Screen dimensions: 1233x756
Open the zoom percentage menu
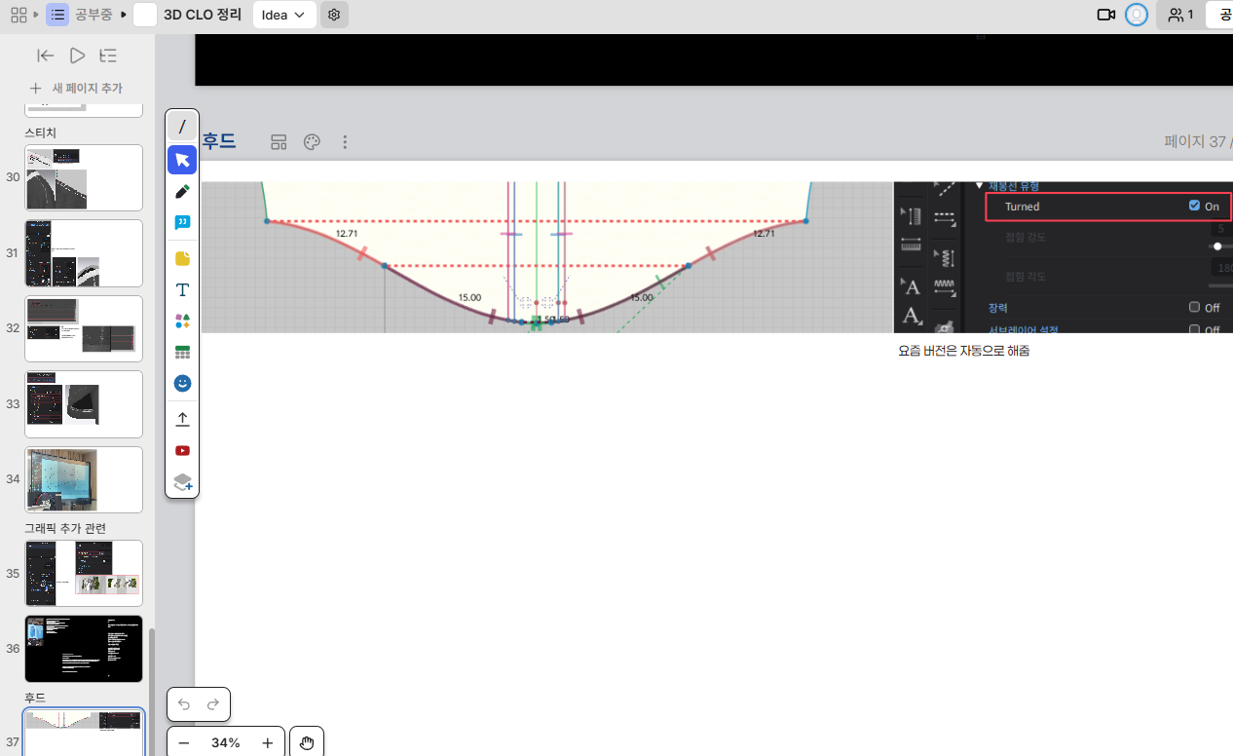point(226,743)
